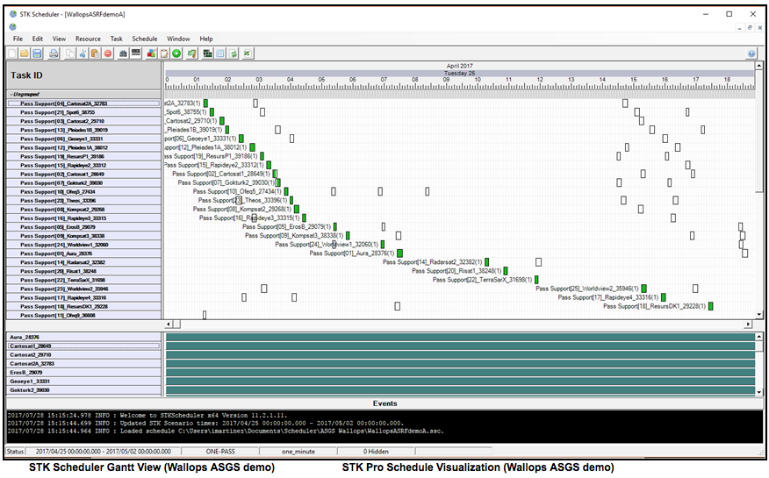The width and height of the screenshot is (769, 478).
Task: Click the Gantt horizontal scrollbar right arrow
Action: [x=749, y=324]
